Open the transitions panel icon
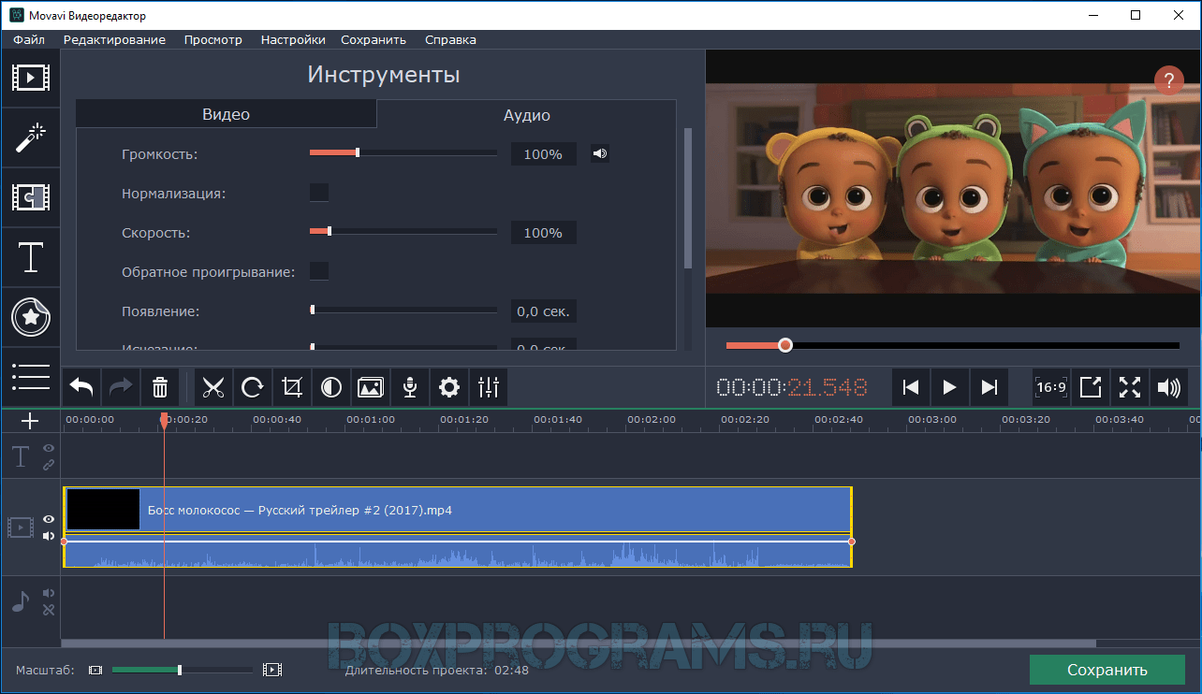The image size is (1202, 694). [x=31, y=197]
